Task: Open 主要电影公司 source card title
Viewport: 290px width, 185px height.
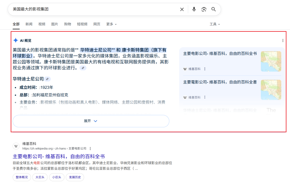Action: click(220, 54)
